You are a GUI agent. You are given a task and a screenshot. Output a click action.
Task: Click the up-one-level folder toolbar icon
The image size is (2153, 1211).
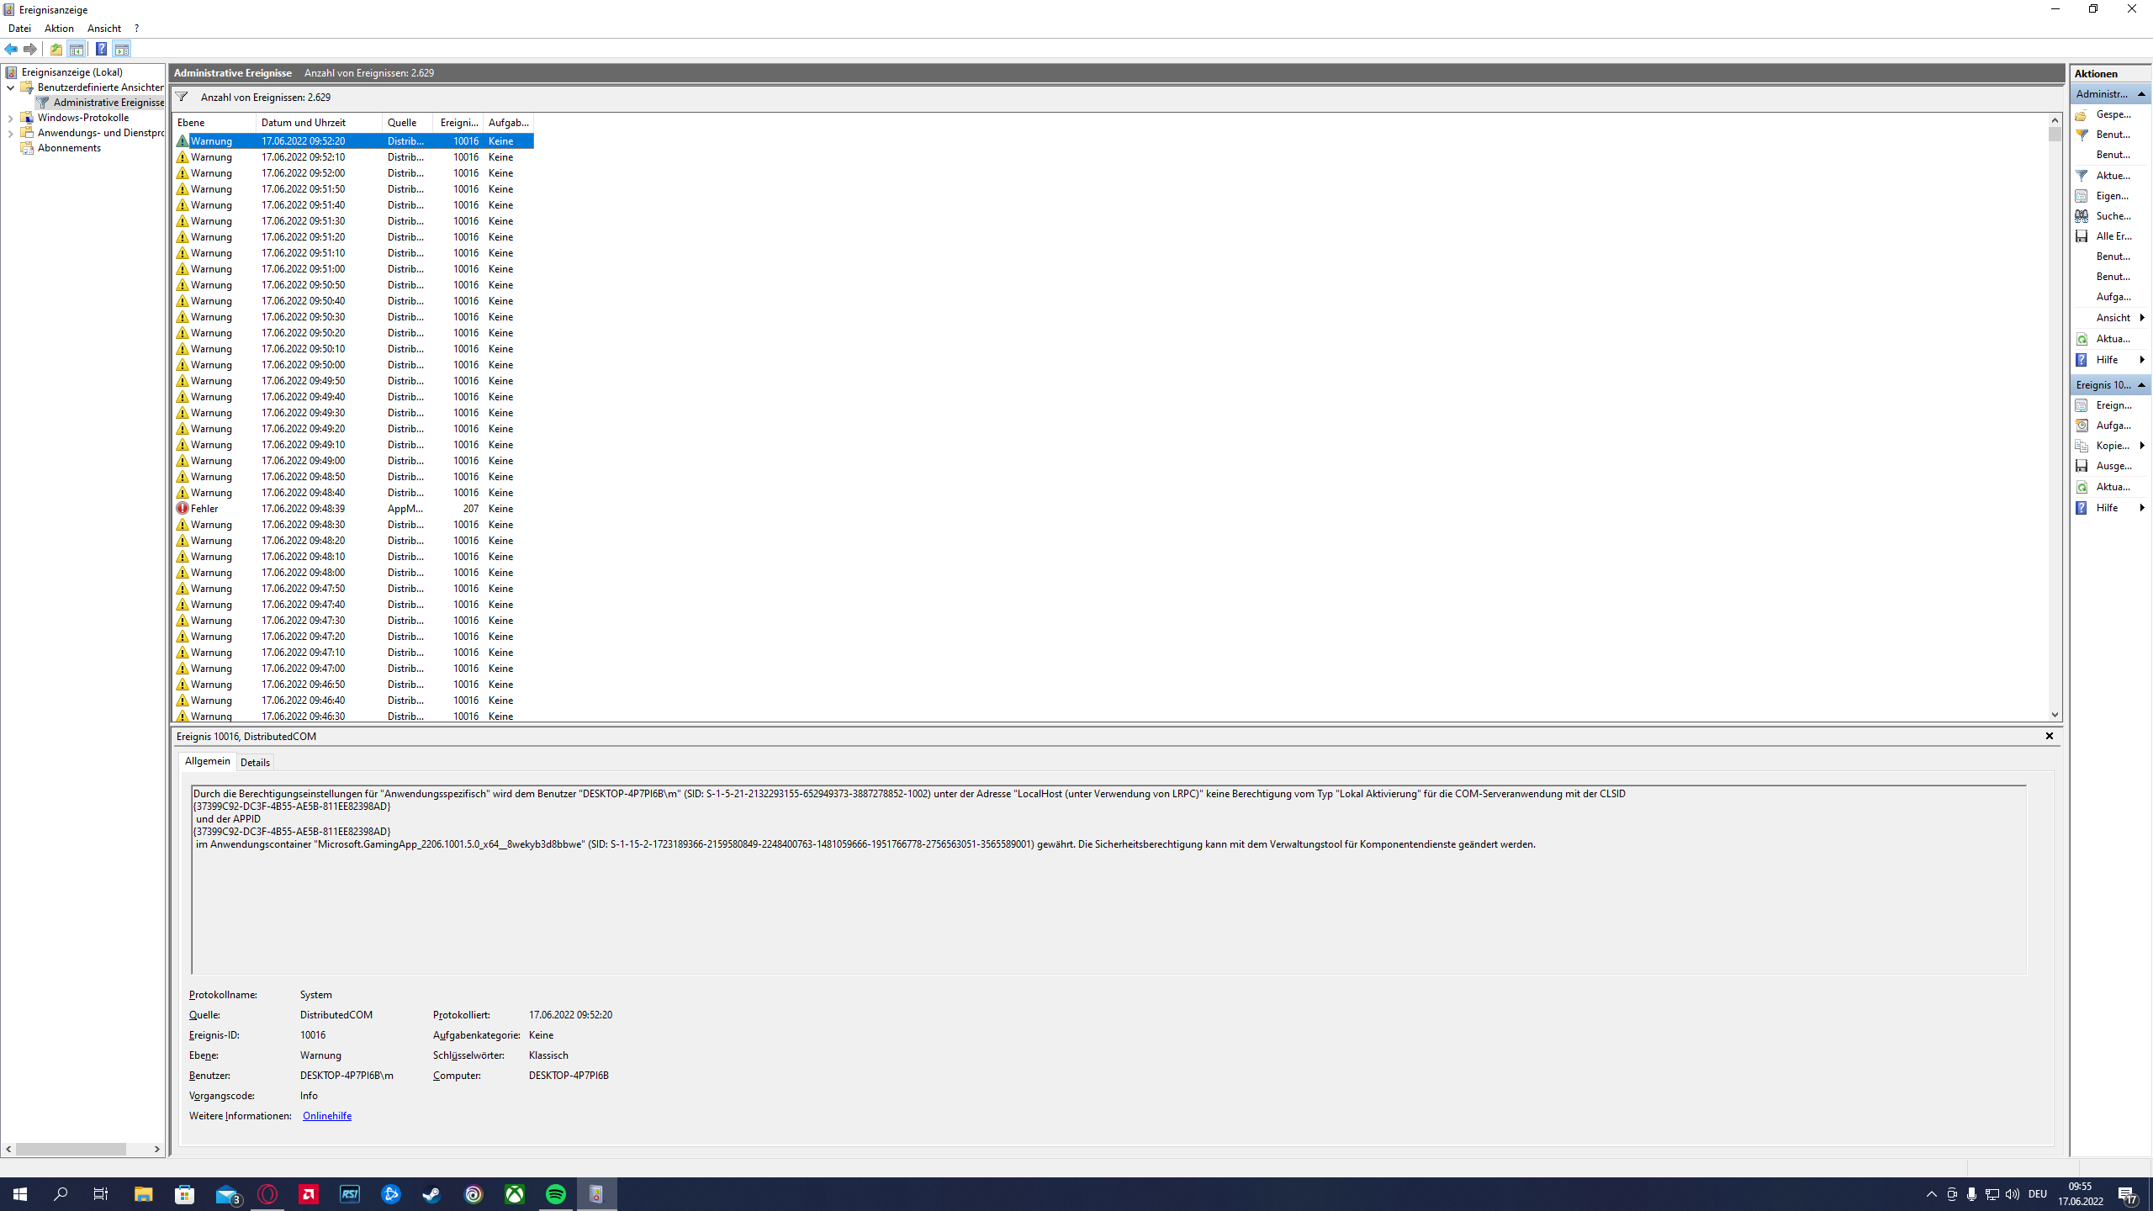click(x=56, y=49)
